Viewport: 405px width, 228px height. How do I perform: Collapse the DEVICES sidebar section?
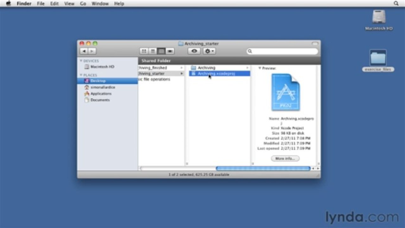[x=81, y=61]
